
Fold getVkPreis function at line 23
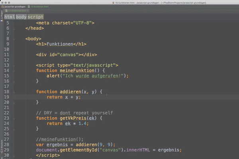click(x=14, y=119)
